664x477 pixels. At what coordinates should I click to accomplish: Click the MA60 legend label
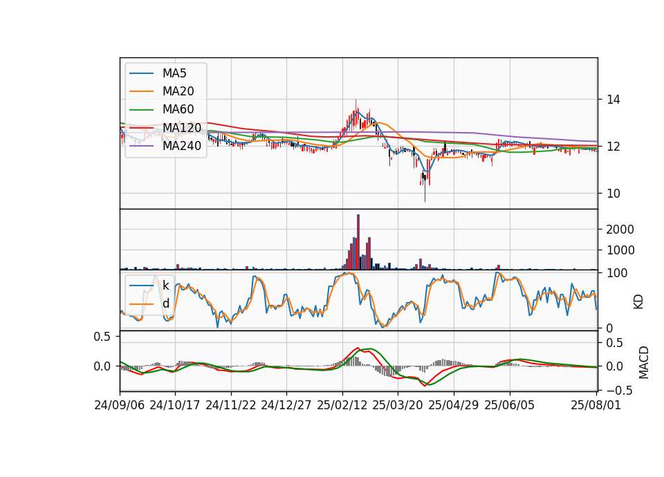point(178,110)
